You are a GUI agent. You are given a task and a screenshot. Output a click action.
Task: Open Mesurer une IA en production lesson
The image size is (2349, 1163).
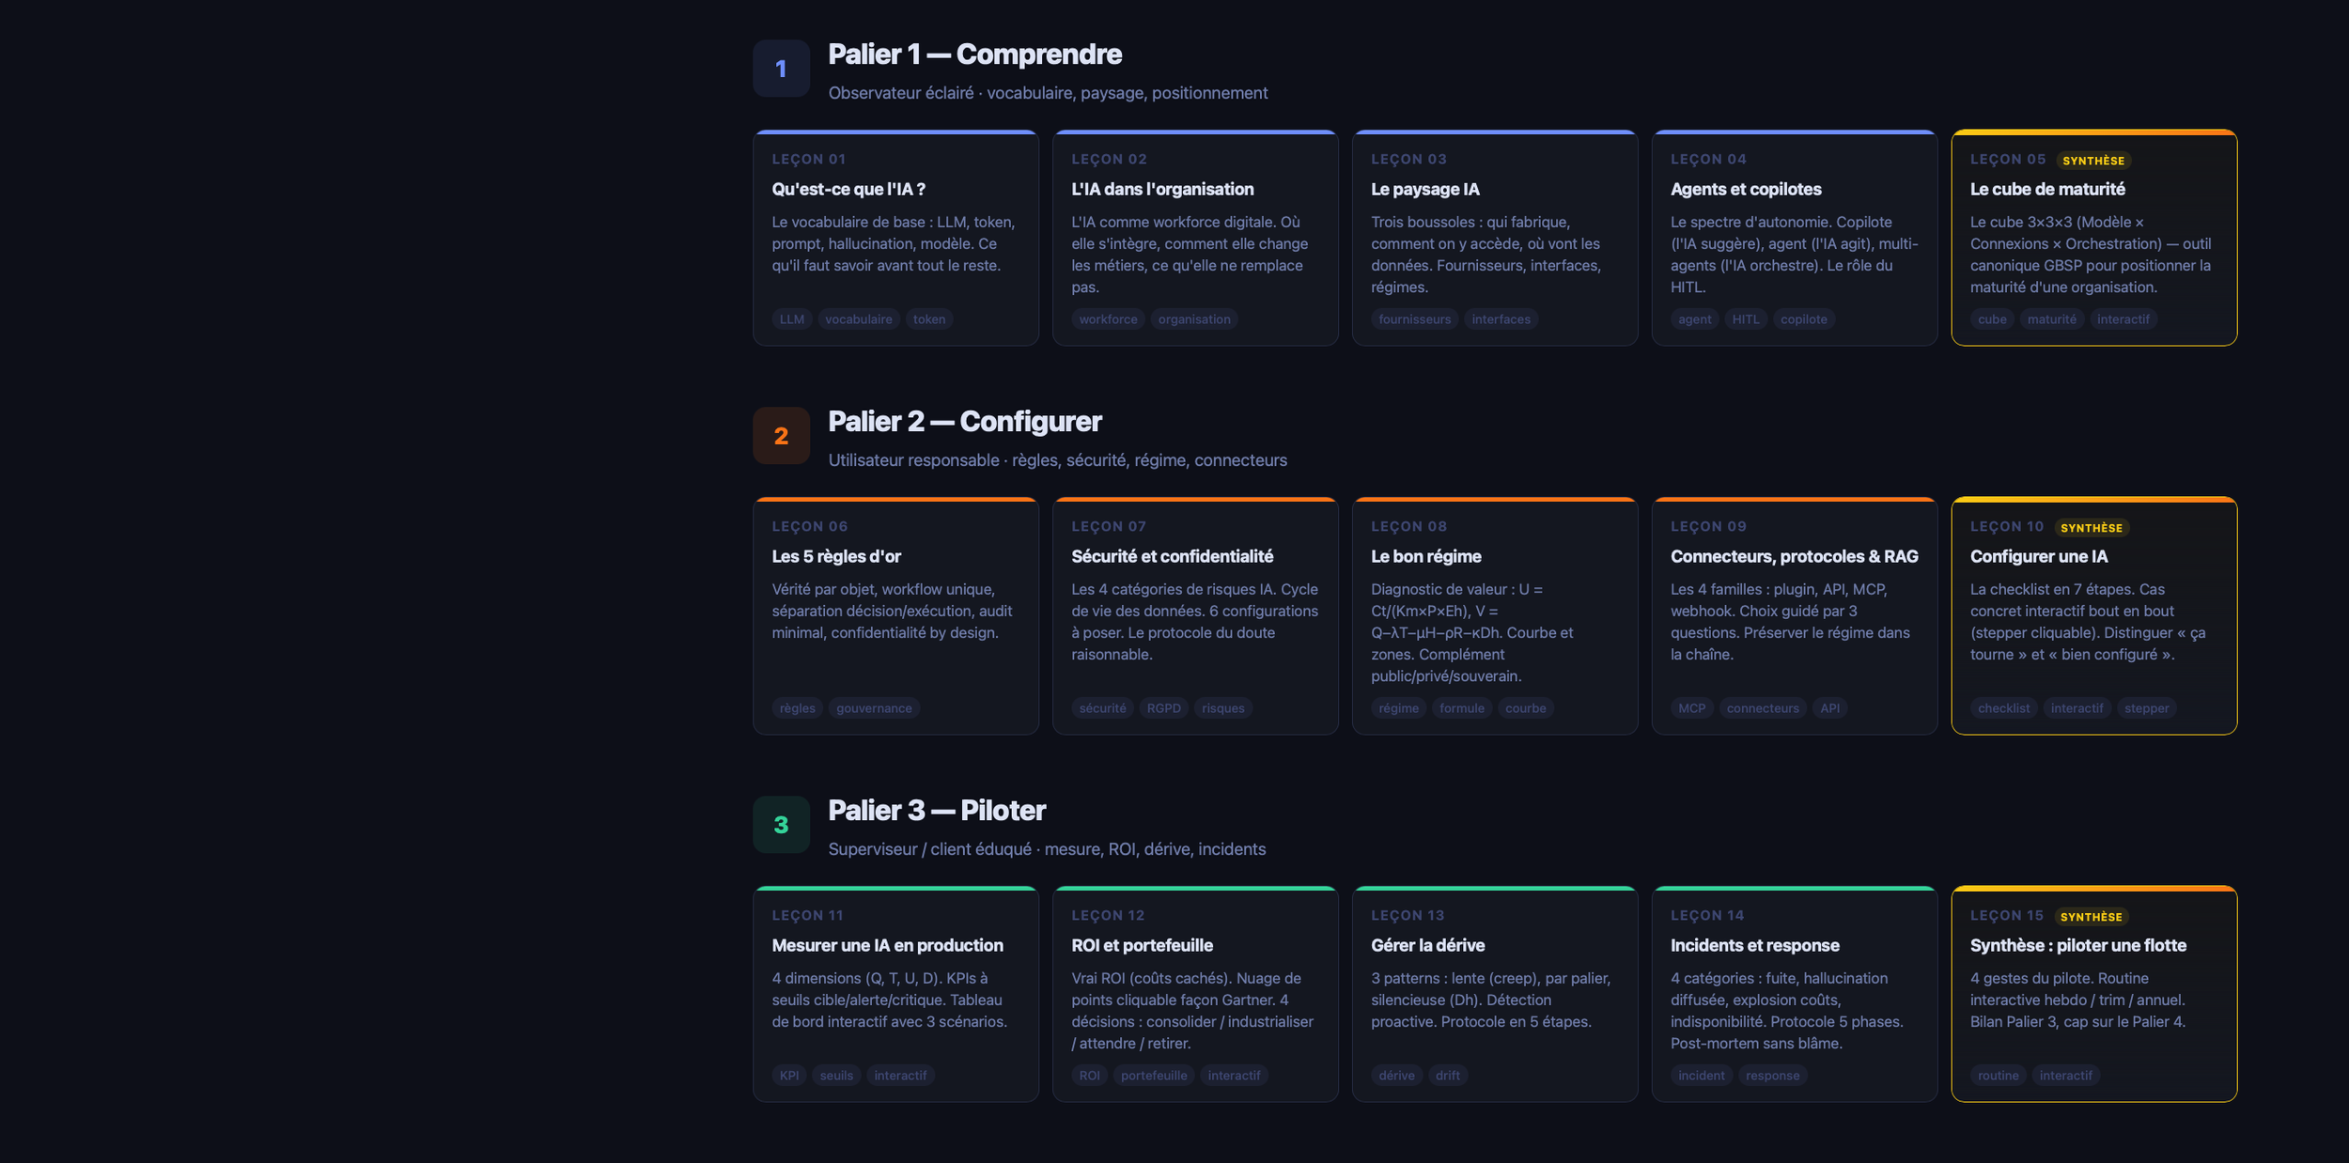tap(895, 994)
